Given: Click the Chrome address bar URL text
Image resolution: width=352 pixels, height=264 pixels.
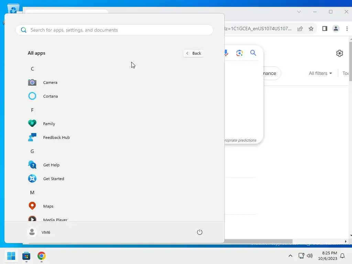Looking at the screenshot, I should 258,29.
